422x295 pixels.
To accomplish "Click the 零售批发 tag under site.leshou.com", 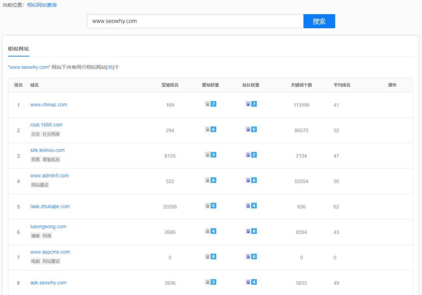I will tap(51, 160).
